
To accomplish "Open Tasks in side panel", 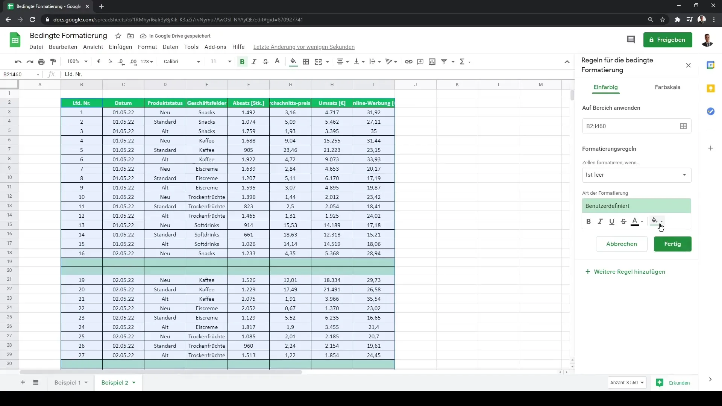I will pos(710,112).
